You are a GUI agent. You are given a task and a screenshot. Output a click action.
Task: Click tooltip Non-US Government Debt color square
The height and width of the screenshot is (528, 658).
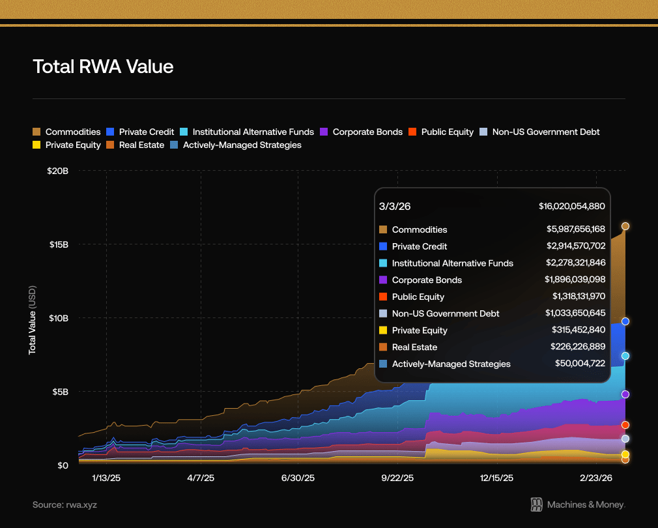point(382,313)
